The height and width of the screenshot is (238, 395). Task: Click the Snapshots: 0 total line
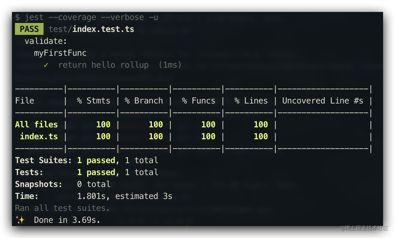pos(63,184)
